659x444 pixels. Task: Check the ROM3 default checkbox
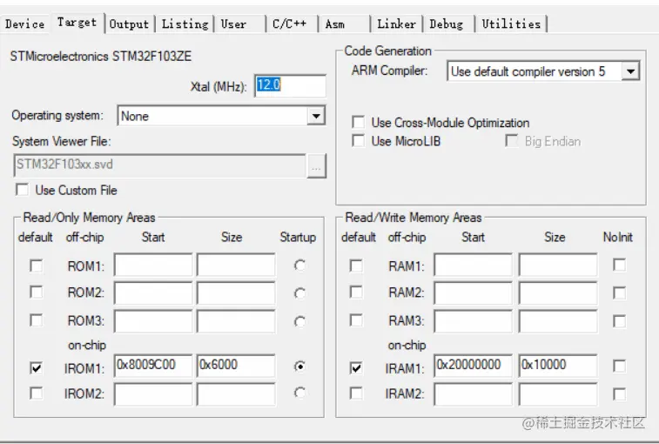[37, 320]
